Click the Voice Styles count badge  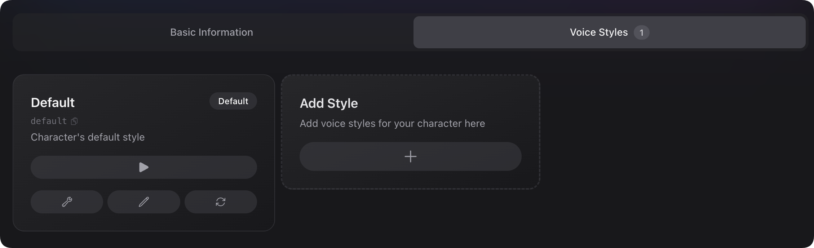(x=641, y=32)
